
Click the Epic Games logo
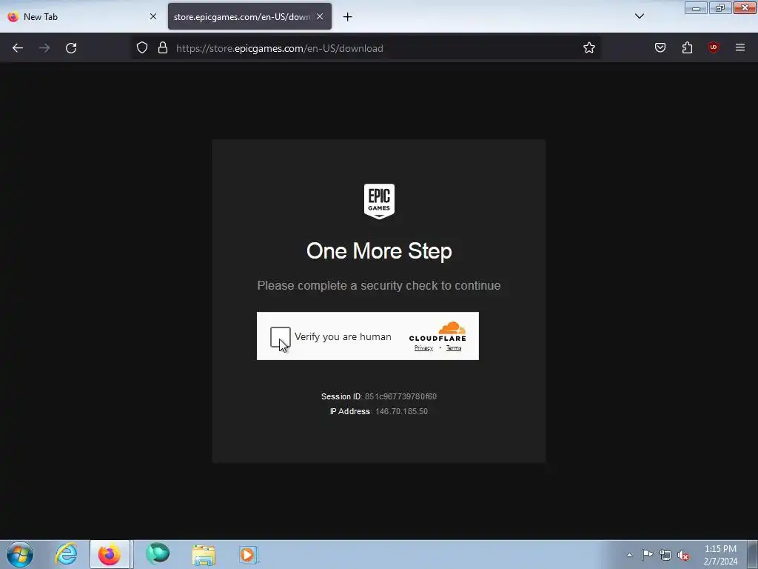tap(379, 202)
